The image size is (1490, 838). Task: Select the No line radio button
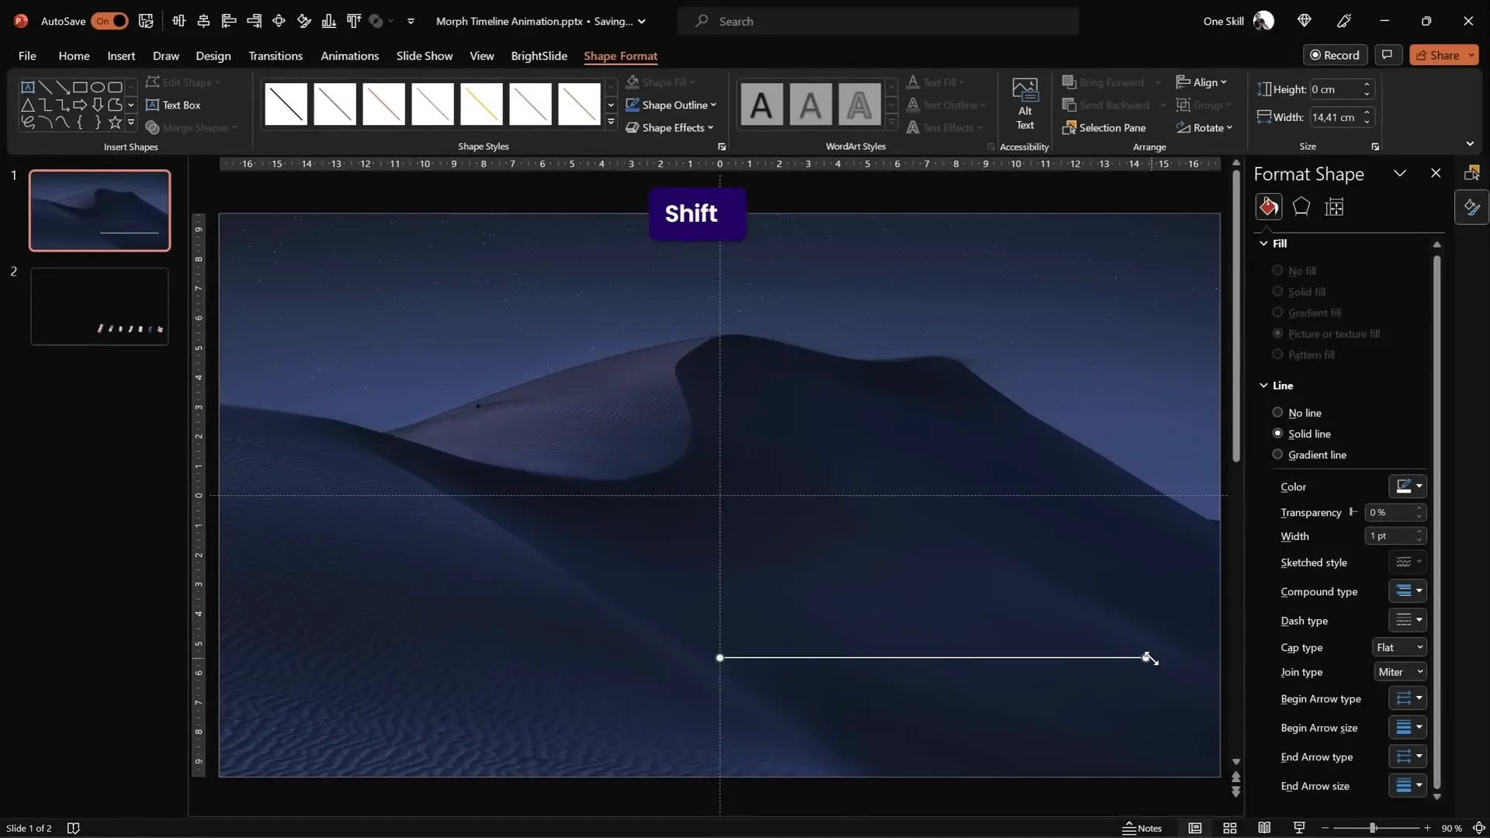(x=1277, y=413)
